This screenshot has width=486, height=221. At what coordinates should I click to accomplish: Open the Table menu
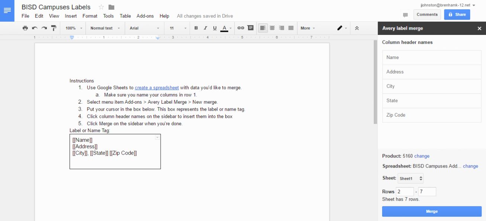[x=125, y=16]
